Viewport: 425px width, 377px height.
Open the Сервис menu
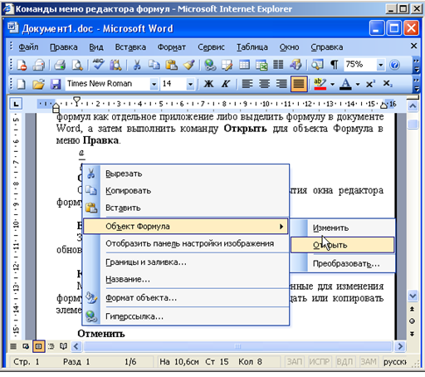[x=211, y=47]
